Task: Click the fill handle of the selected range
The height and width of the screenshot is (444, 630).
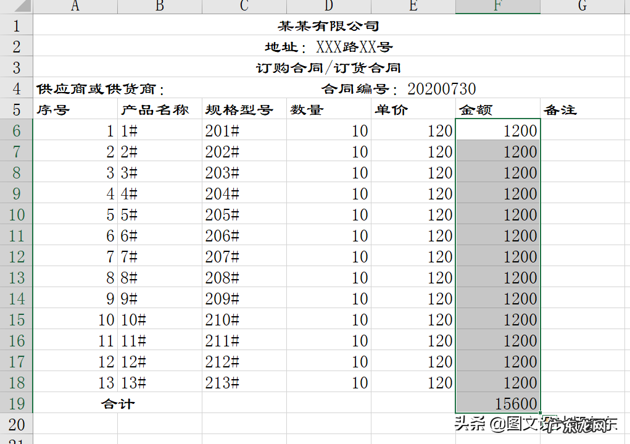Action: click(x=539, y=413)
